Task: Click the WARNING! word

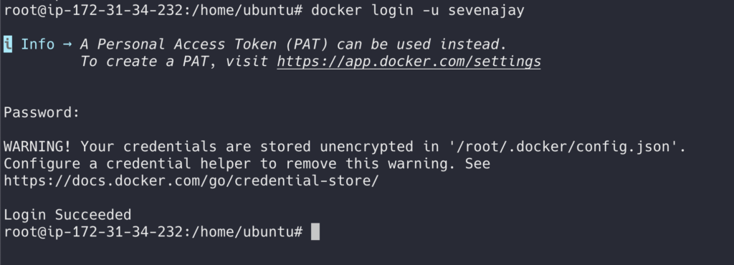Action: 37,147
